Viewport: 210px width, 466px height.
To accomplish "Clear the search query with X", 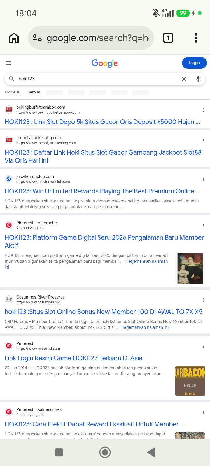I will [184, 79].
